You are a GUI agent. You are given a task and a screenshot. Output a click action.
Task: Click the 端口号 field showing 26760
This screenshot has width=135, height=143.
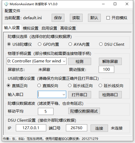click(x=77, y=128)
